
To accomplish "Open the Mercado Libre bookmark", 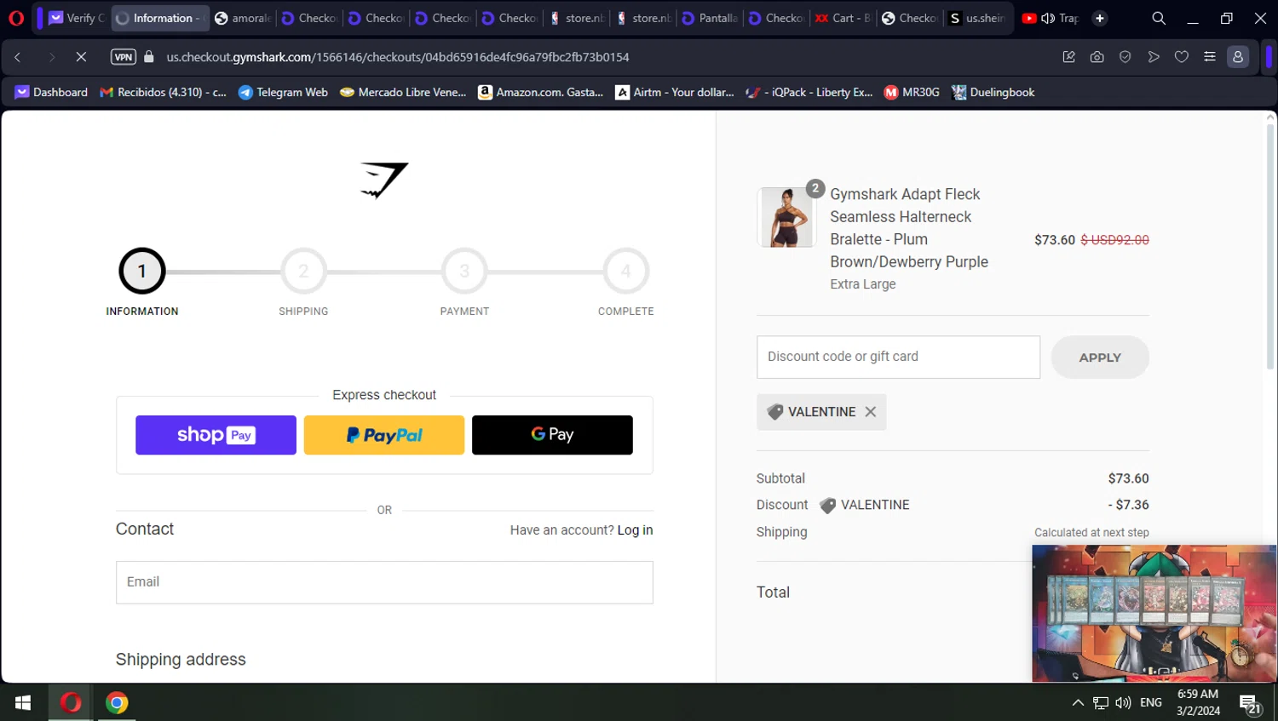I will (403, 92).
